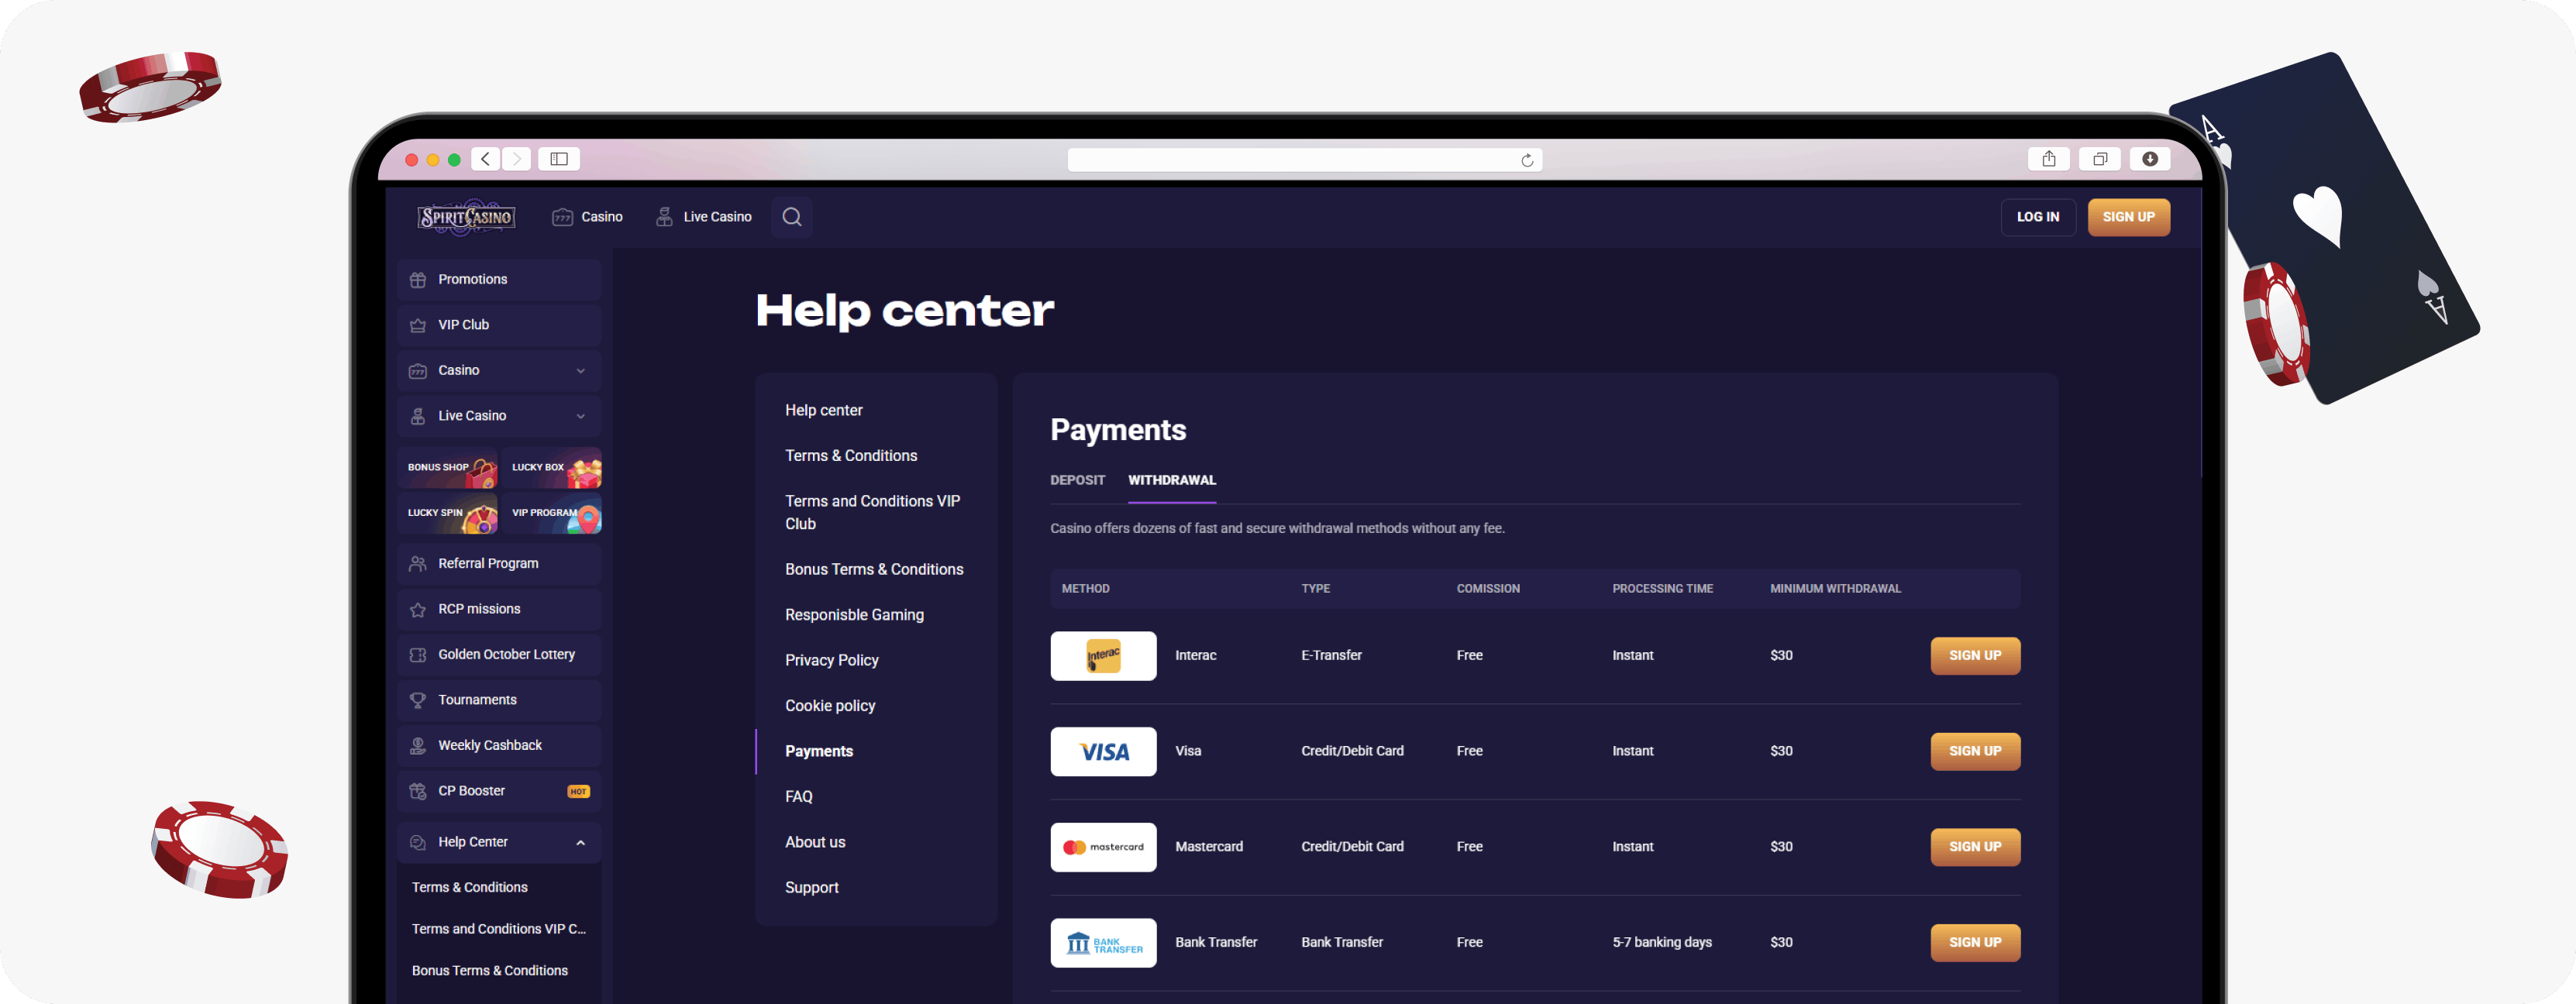Click the Bank Transfer payment logo
This screenshot has height=1004, width=2576.
[1103, 943]
